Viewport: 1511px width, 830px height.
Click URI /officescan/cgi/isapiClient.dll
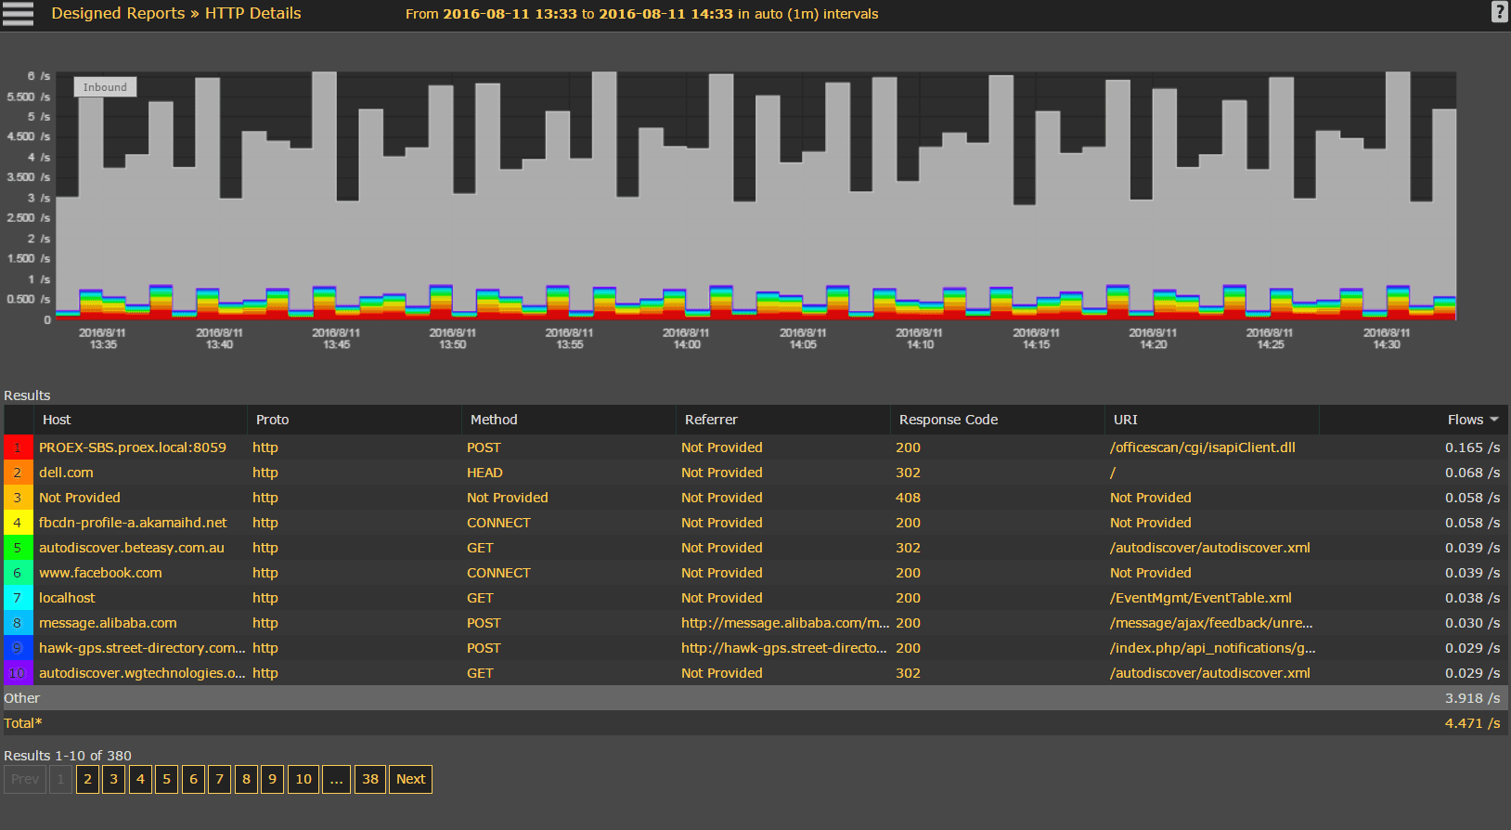(1203, 447)
